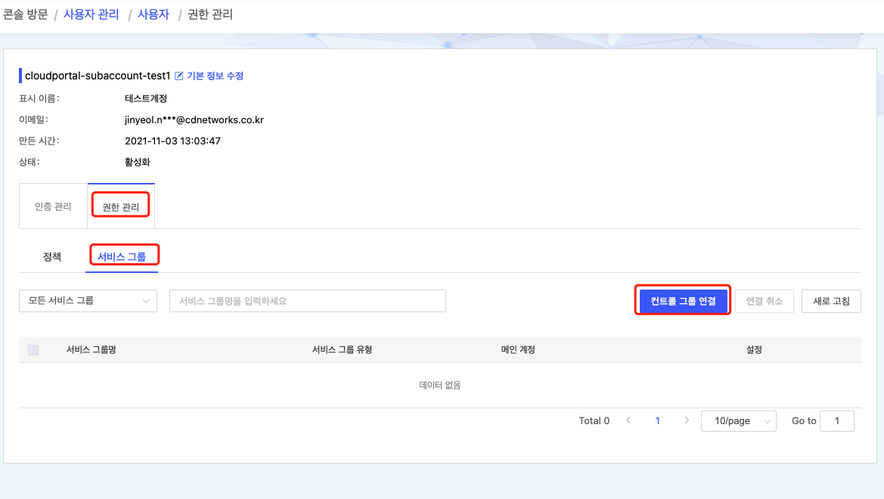The height and width of the screenshot is (499, 884).
Task: Open the 권한 관리 tab
Action: (x=120, y=206)
